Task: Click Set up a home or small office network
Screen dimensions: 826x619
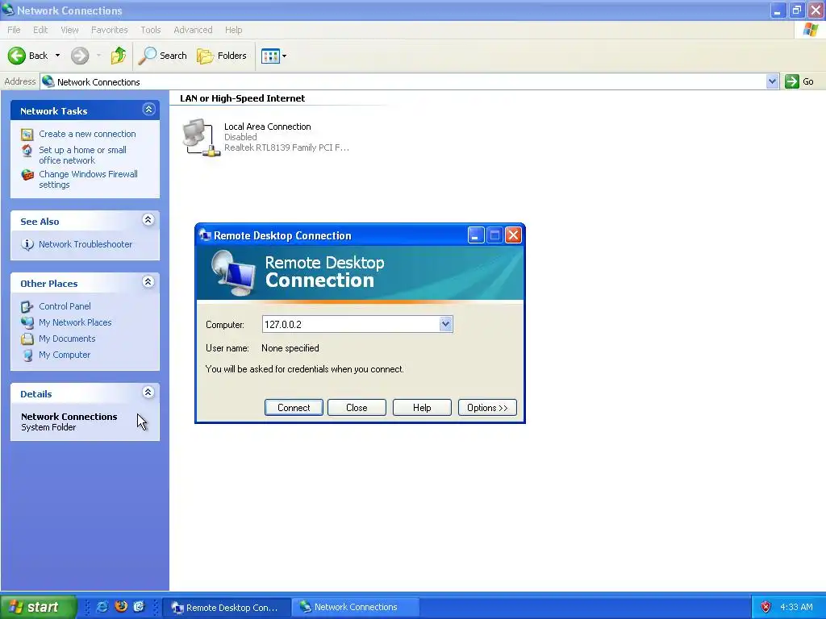Action: (83, 156)
